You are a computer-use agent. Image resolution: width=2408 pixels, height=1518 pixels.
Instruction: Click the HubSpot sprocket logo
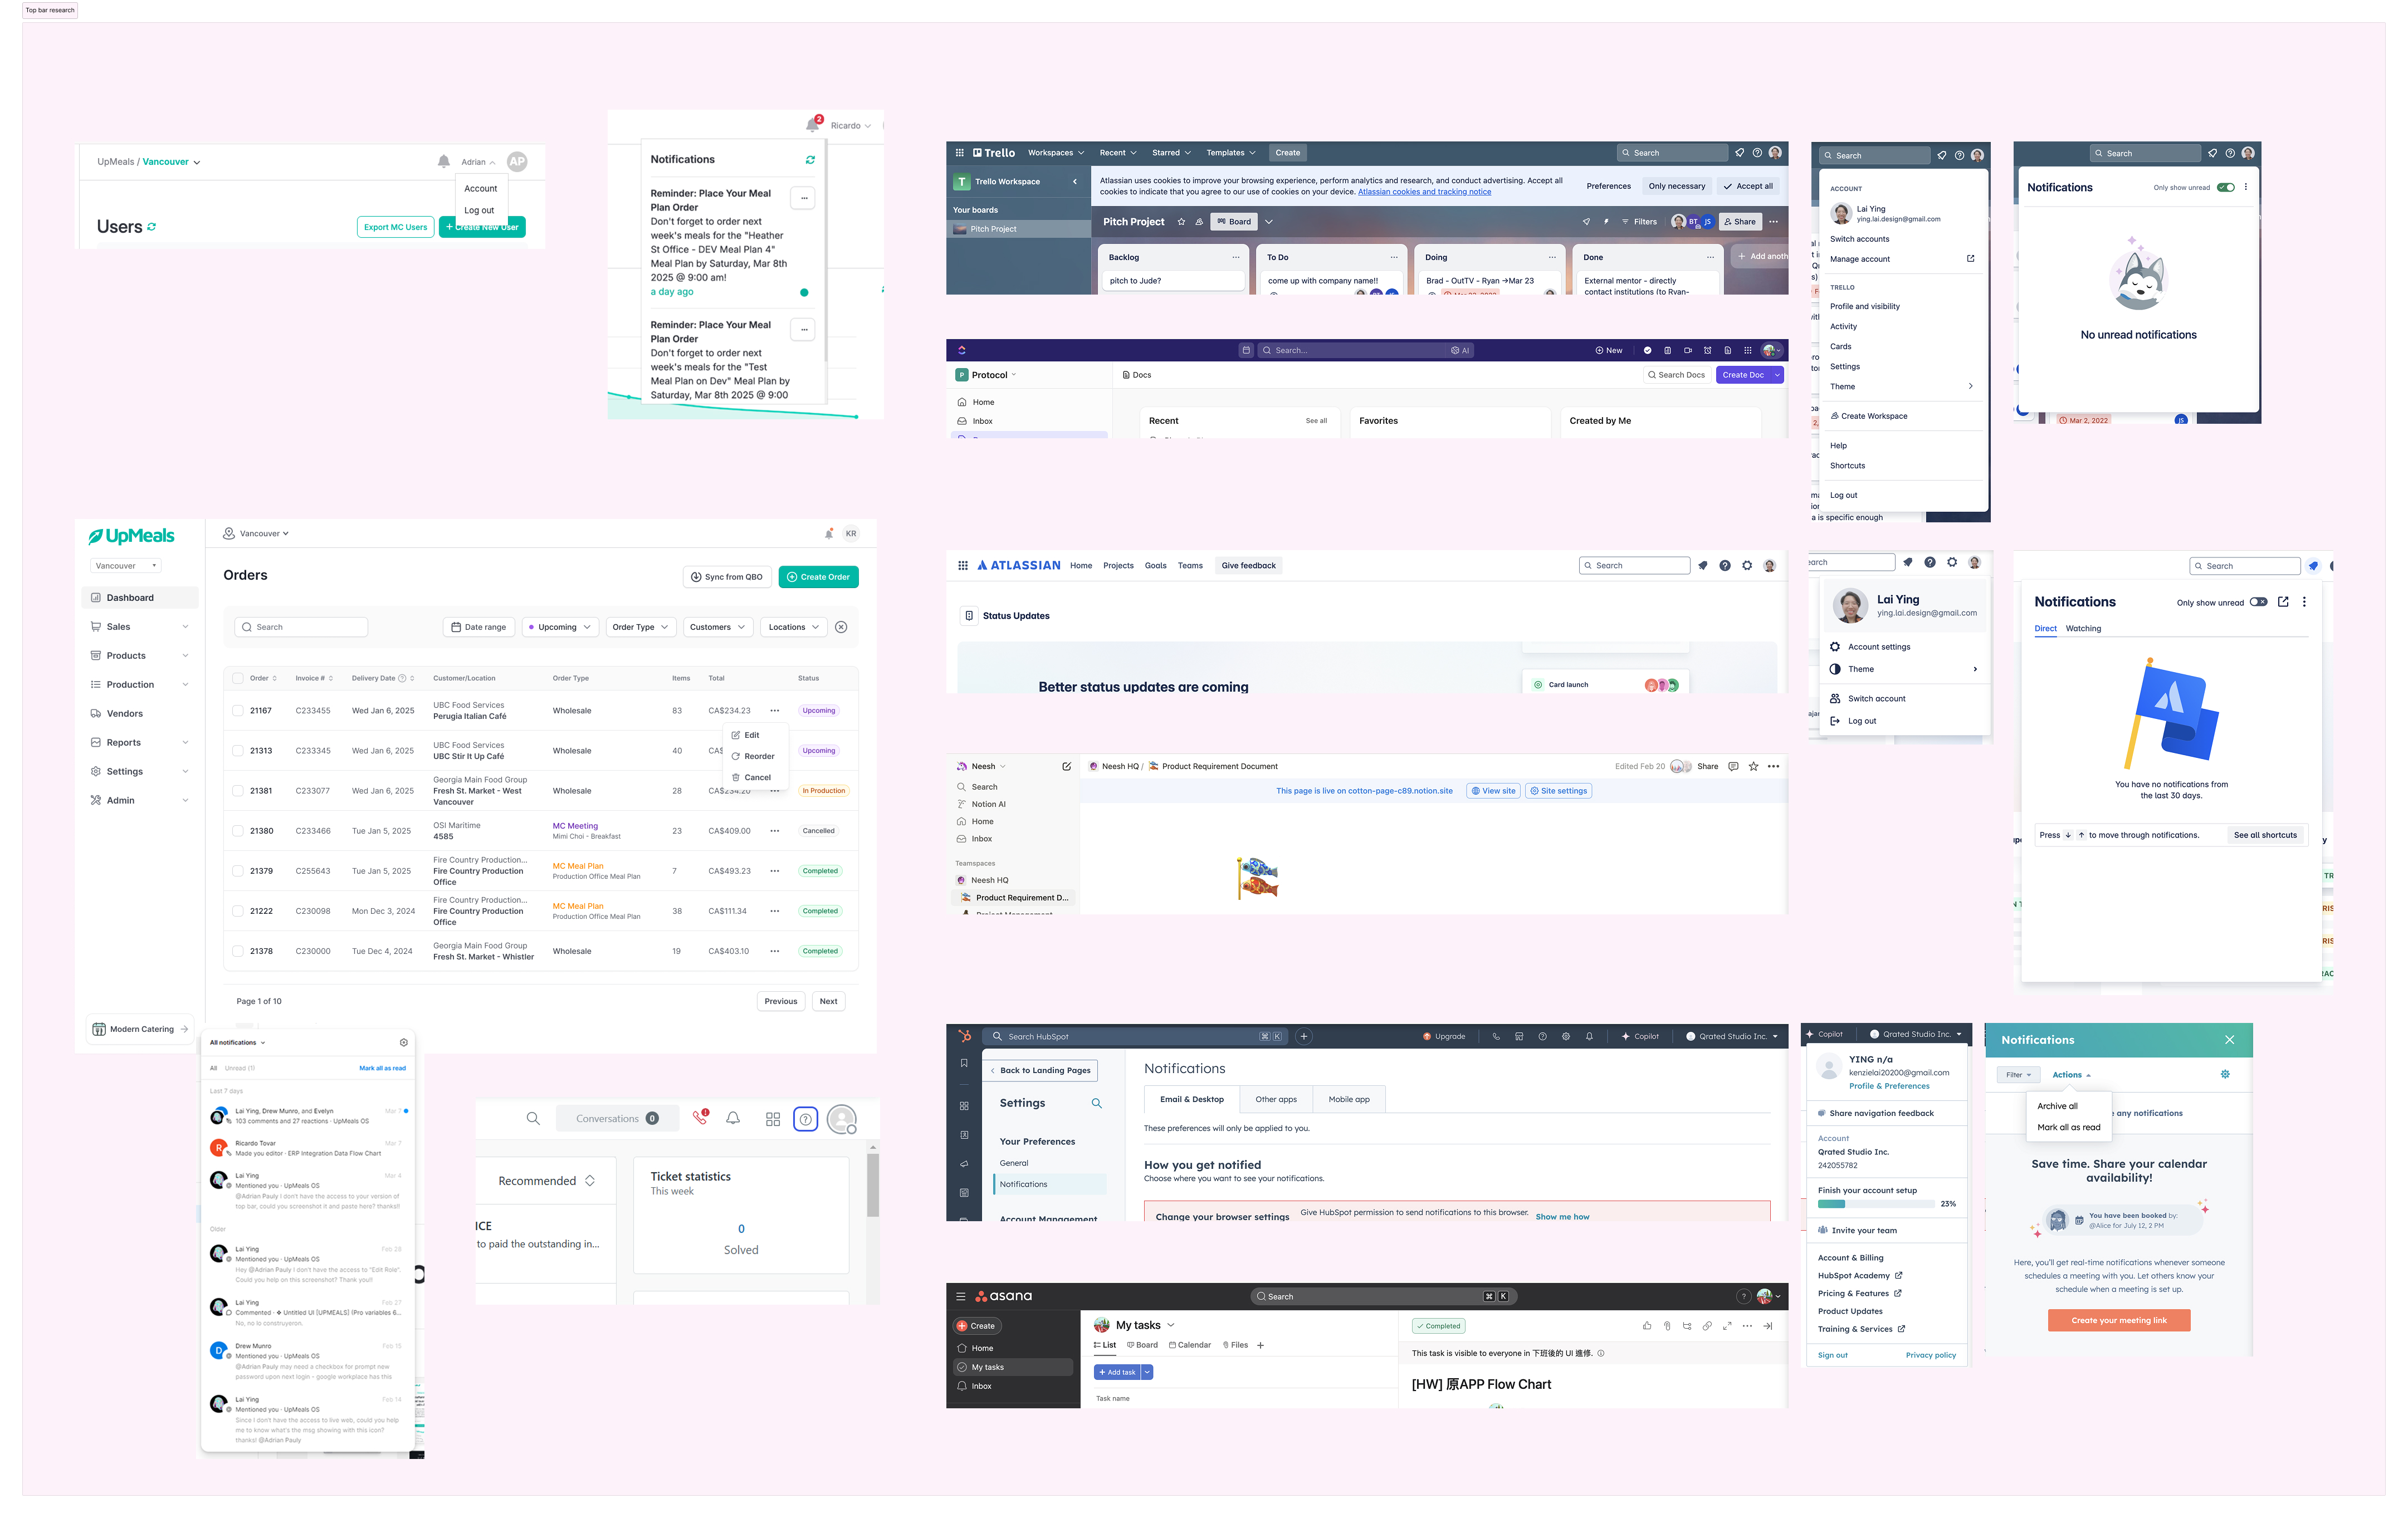coord(964,1036)
